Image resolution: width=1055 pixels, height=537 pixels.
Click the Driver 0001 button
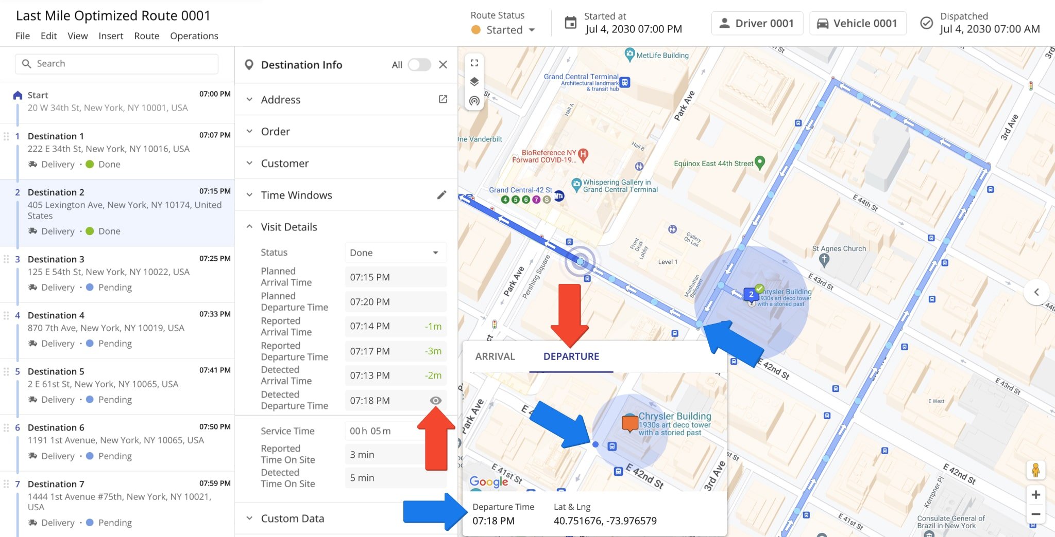coord(757,23)
